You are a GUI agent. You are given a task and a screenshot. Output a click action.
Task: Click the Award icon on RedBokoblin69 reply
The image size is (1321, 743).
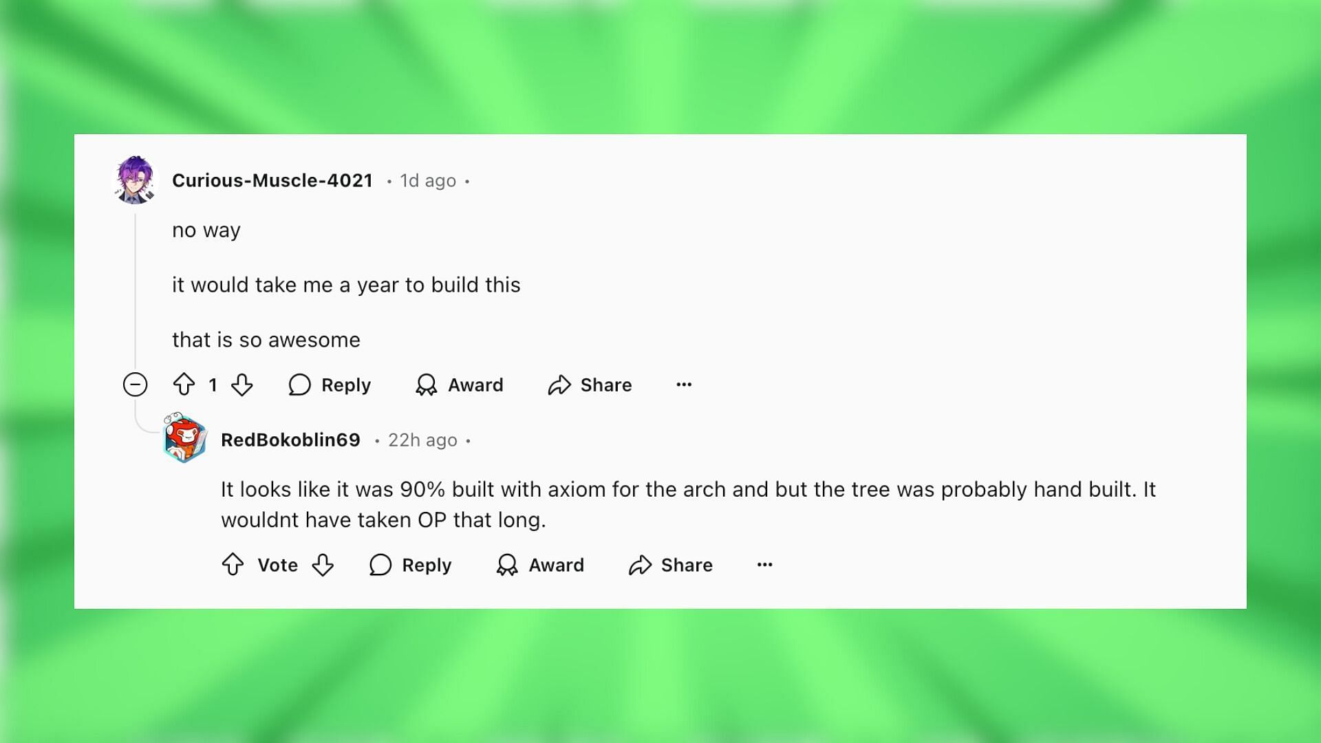508,564
